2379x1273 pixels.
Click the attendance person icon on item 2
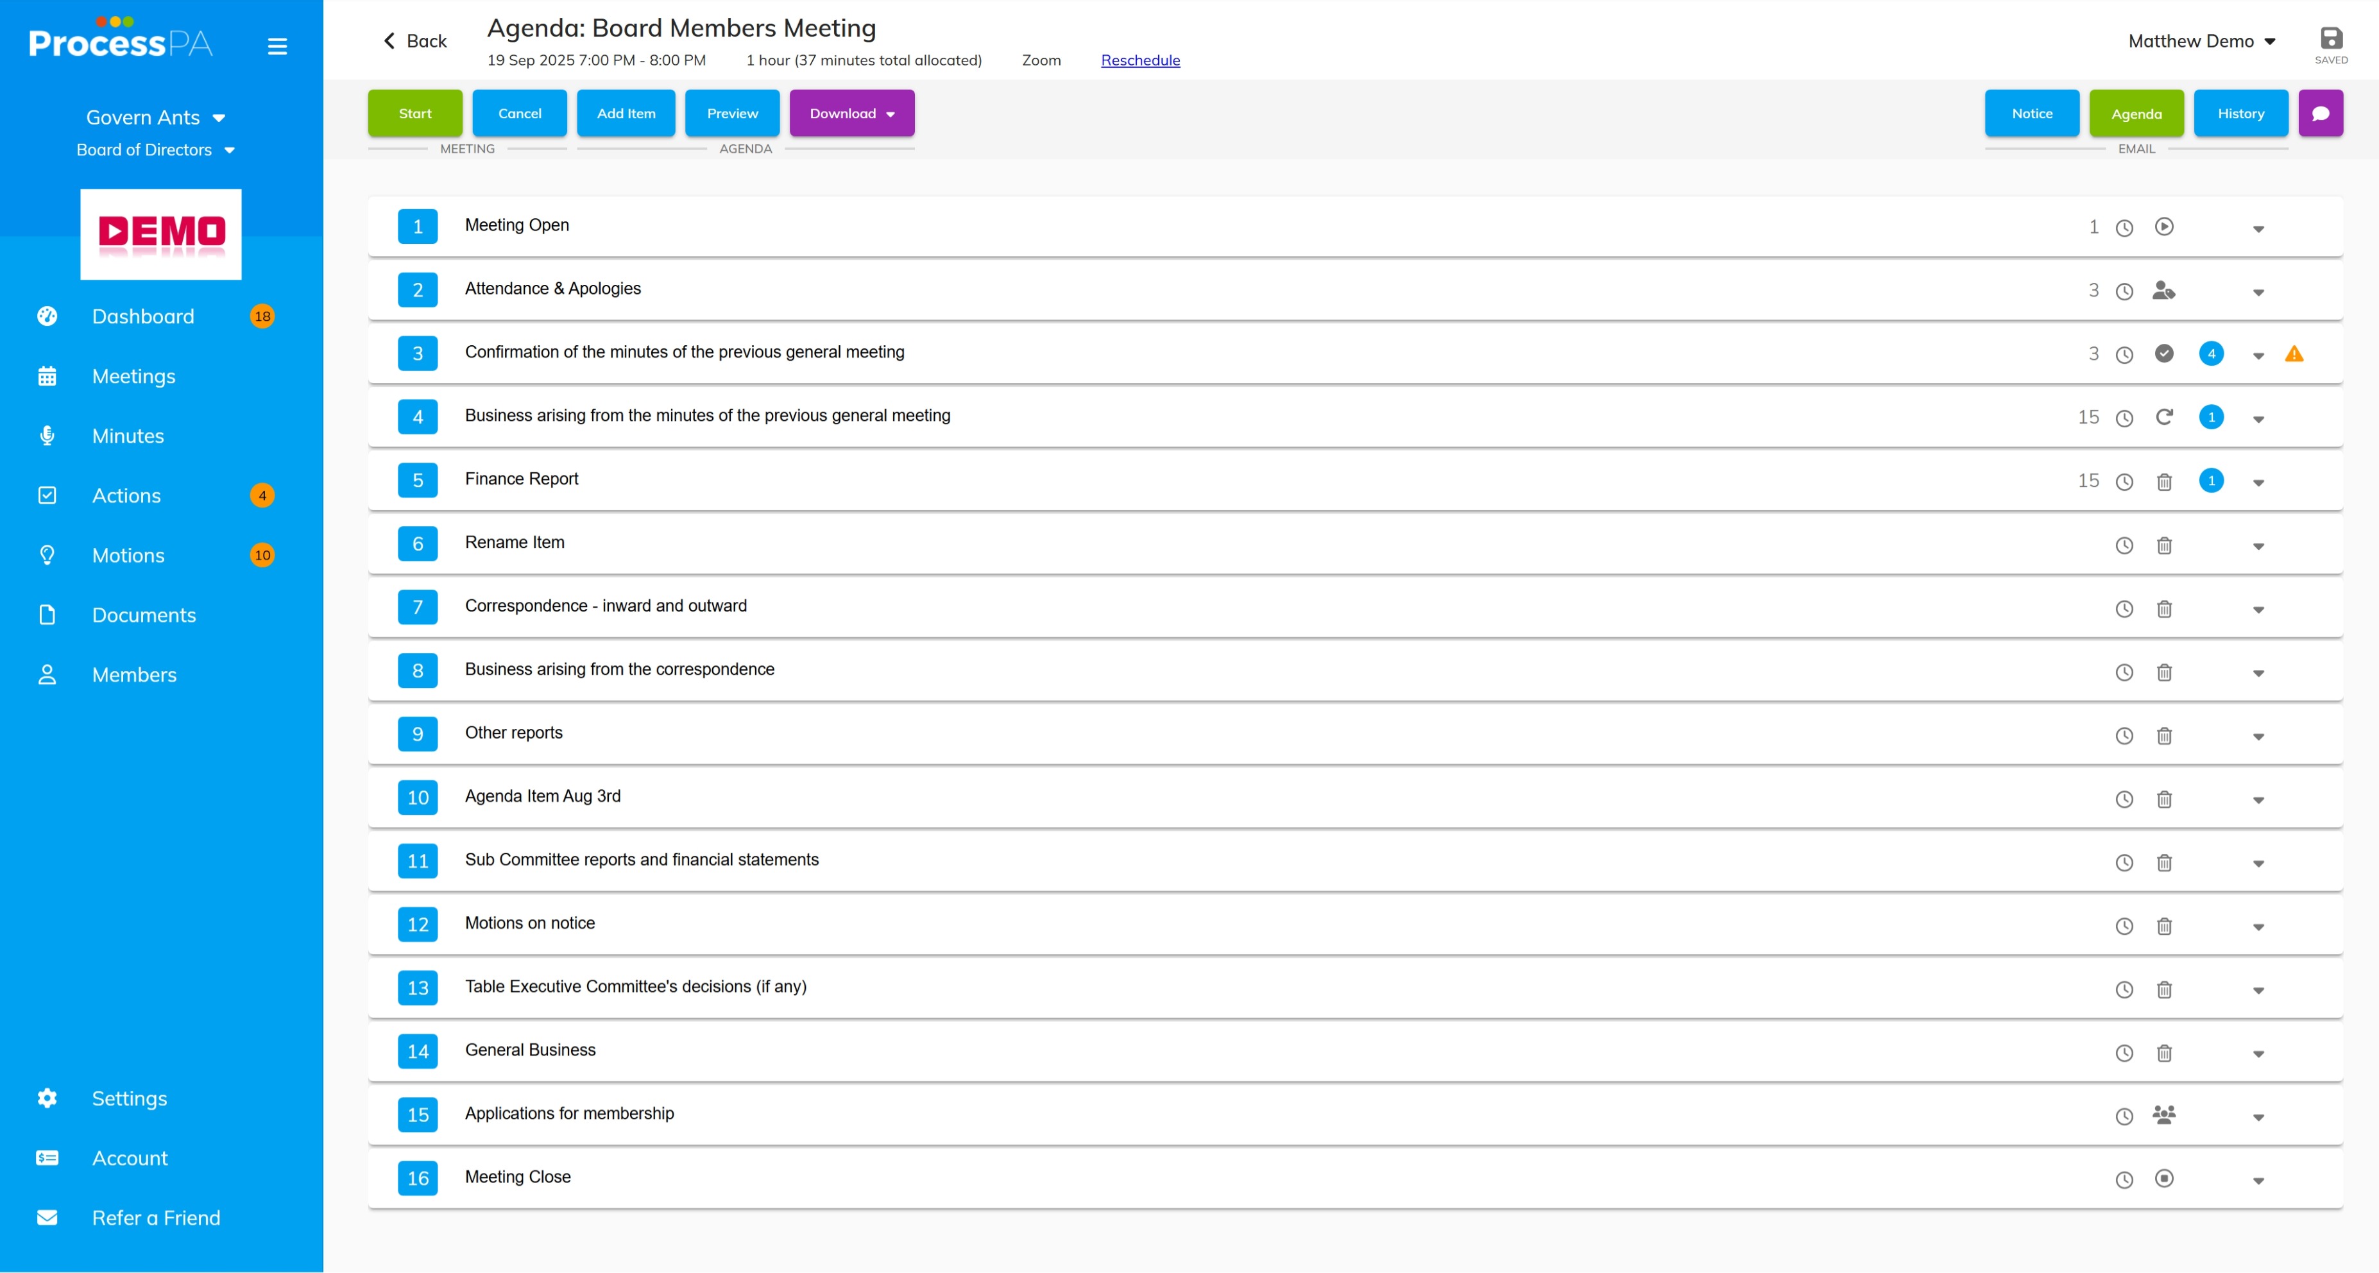click(2163, 290)
